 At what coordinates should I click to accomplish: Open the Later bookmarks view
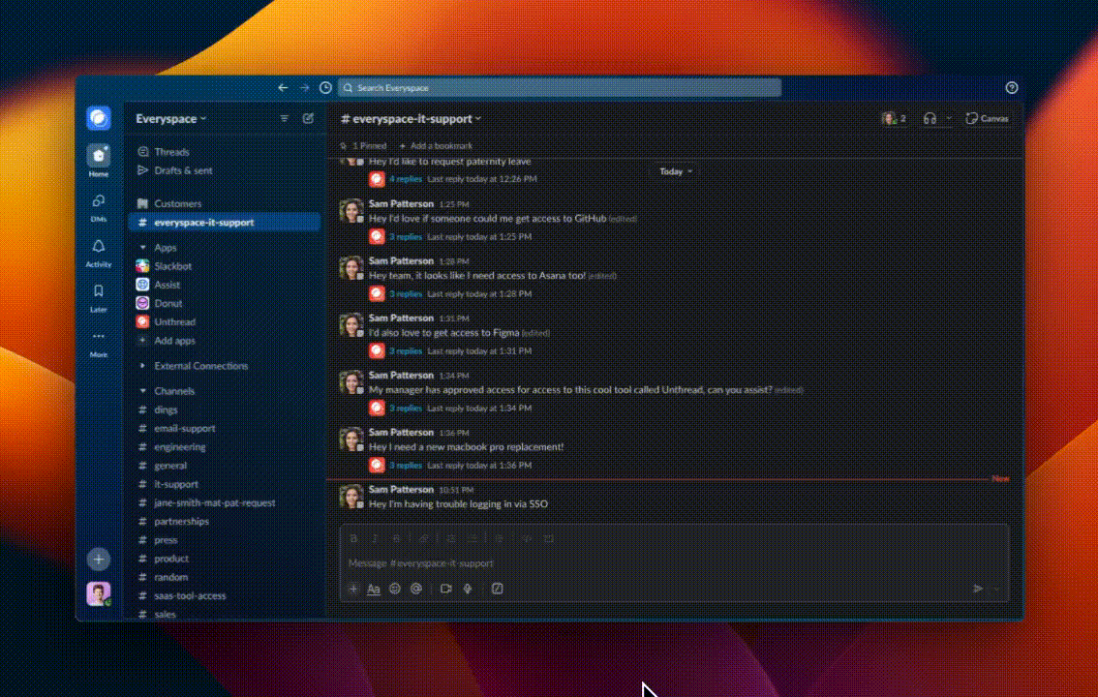[98, 295]
